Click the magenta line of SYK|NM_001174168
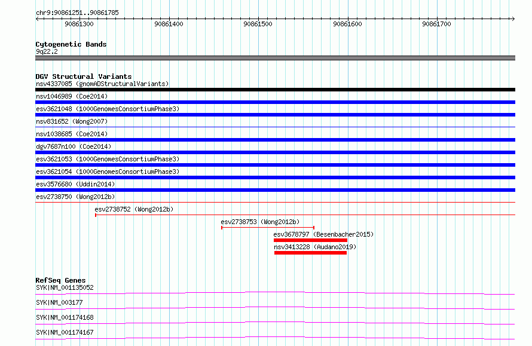 [x=275, y=323]
